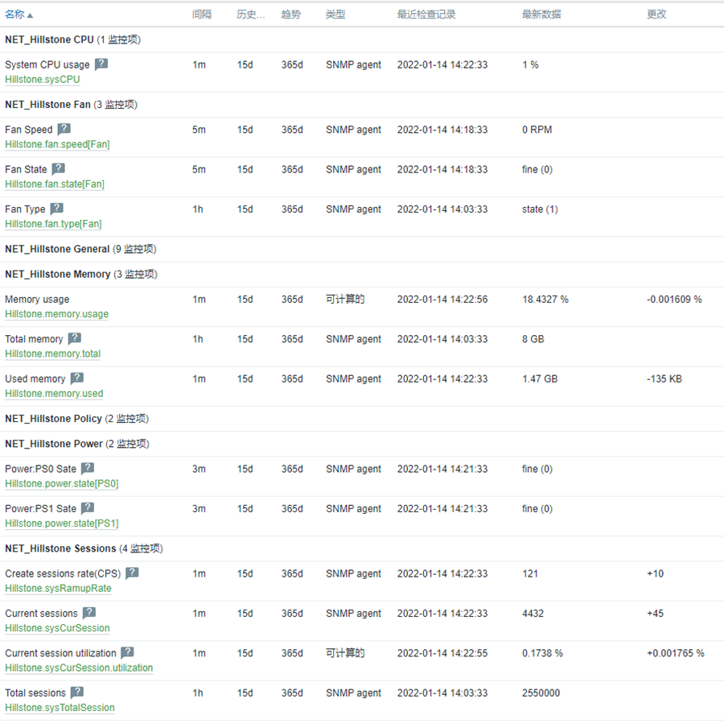Click help icon next to Power:PS0 Sate
The width and height of the screenshot is (724, 724).
(88, 469)
